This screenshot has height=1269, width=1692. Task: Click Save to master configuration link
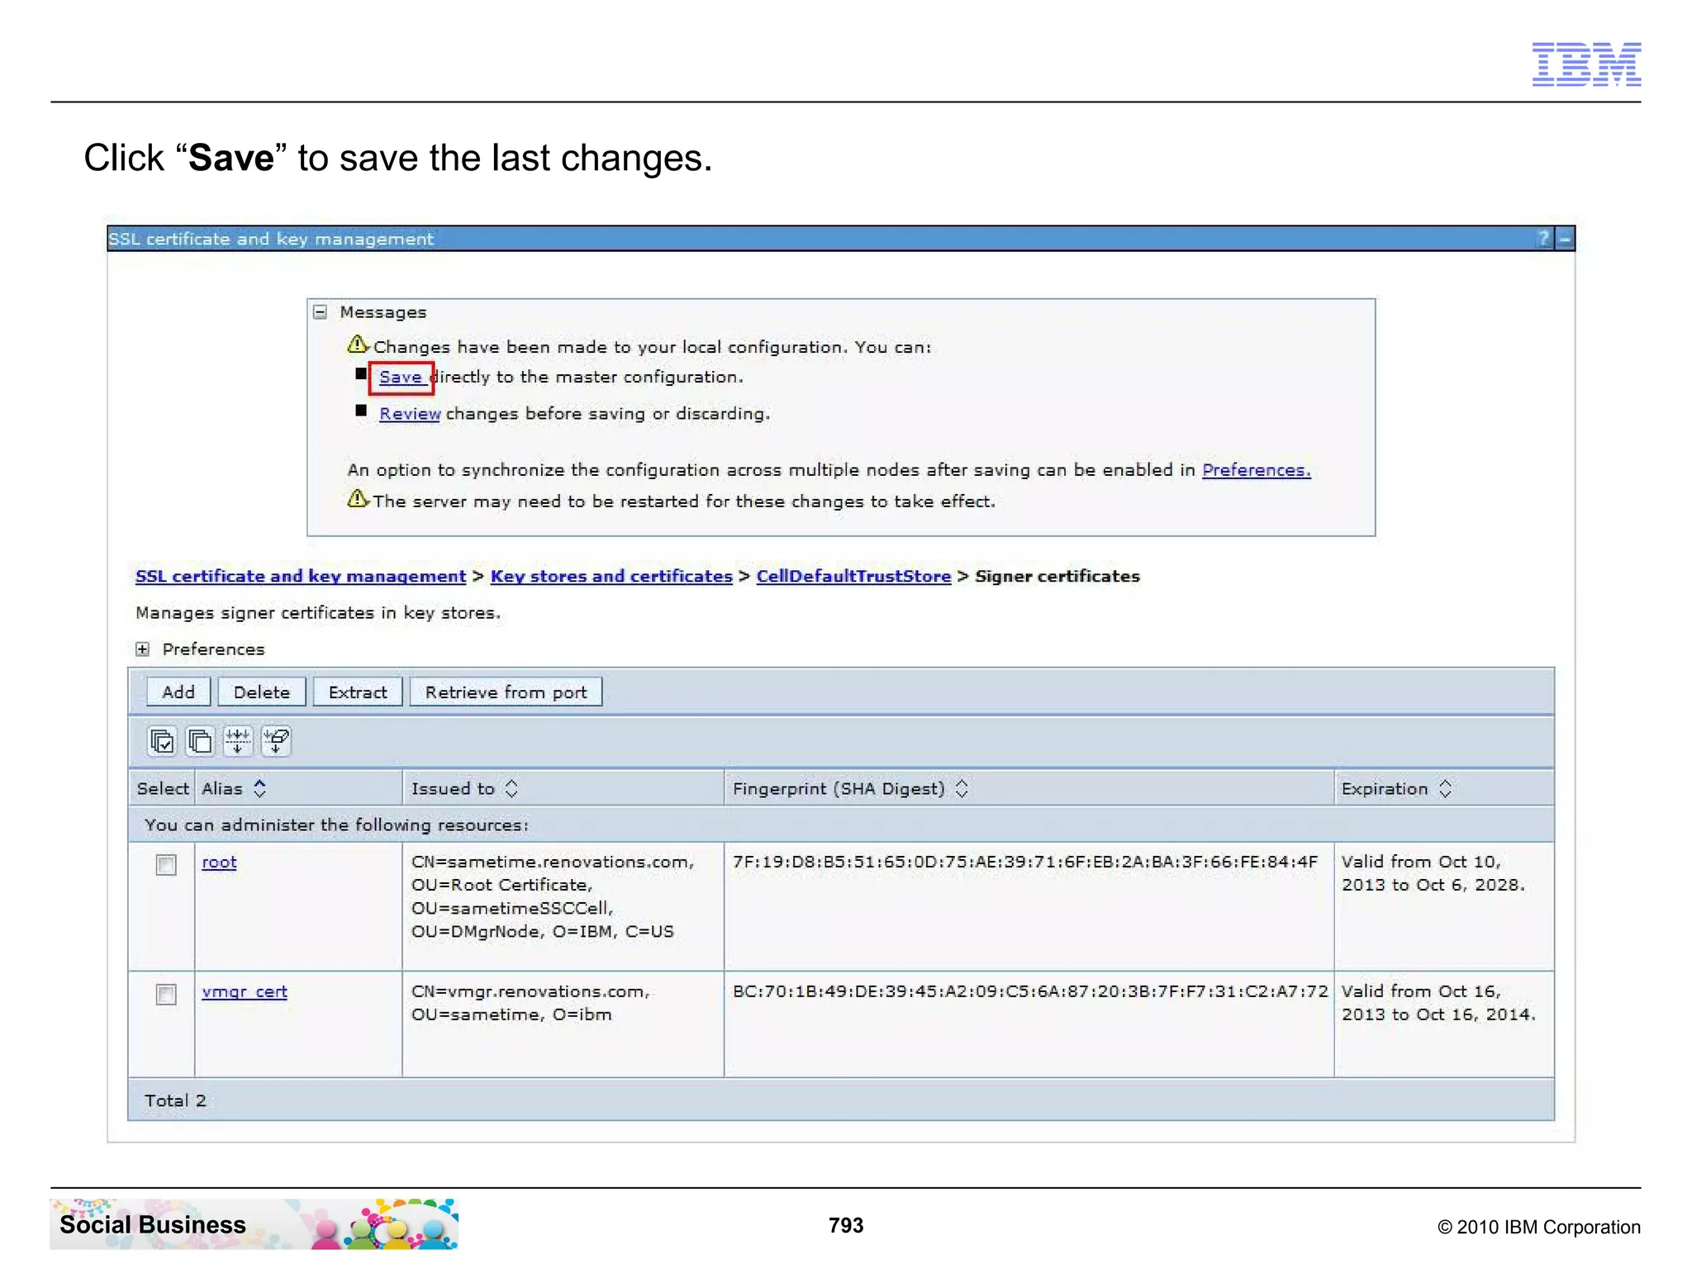click(x=401, y=377)
